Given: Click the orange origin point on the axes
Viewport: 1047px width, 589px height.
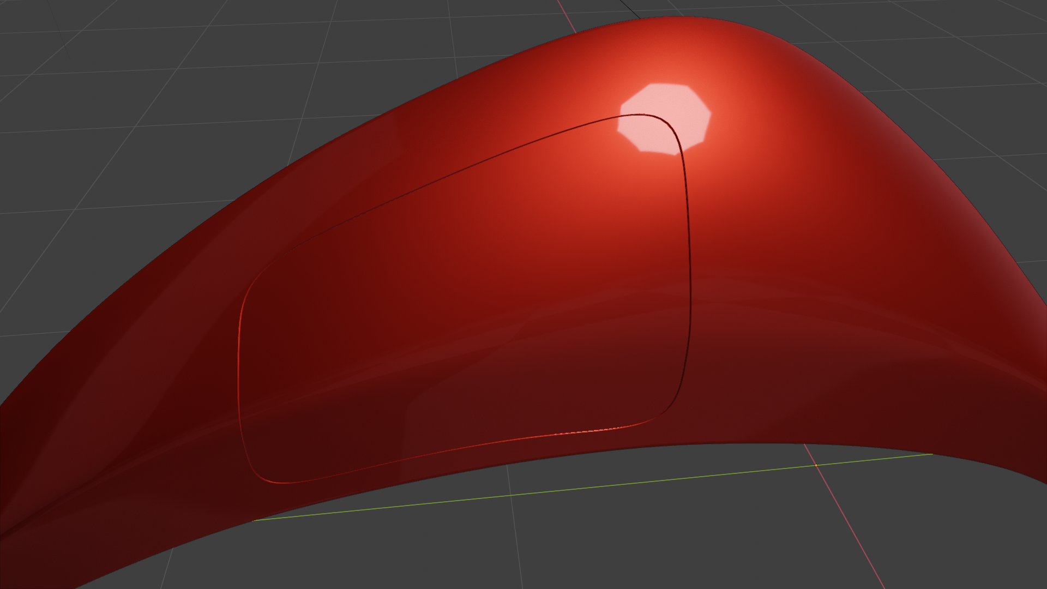Looking at the screenshot, I should [816, 465].
